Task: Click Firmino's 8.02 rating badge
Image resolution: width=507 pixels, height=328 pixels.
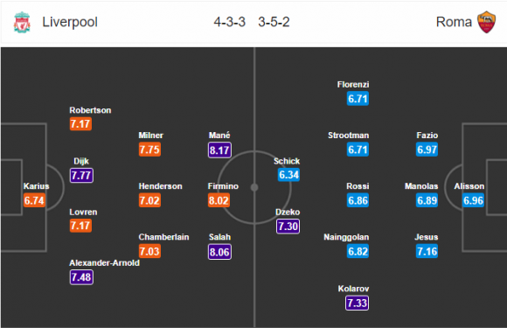Action: pos(219,200)
